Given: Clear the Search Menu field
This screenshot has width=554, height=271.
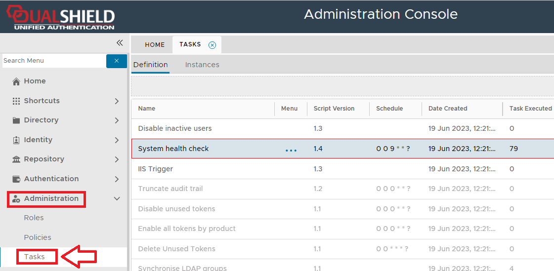Looking at the screenshot, I should (117, 61).
